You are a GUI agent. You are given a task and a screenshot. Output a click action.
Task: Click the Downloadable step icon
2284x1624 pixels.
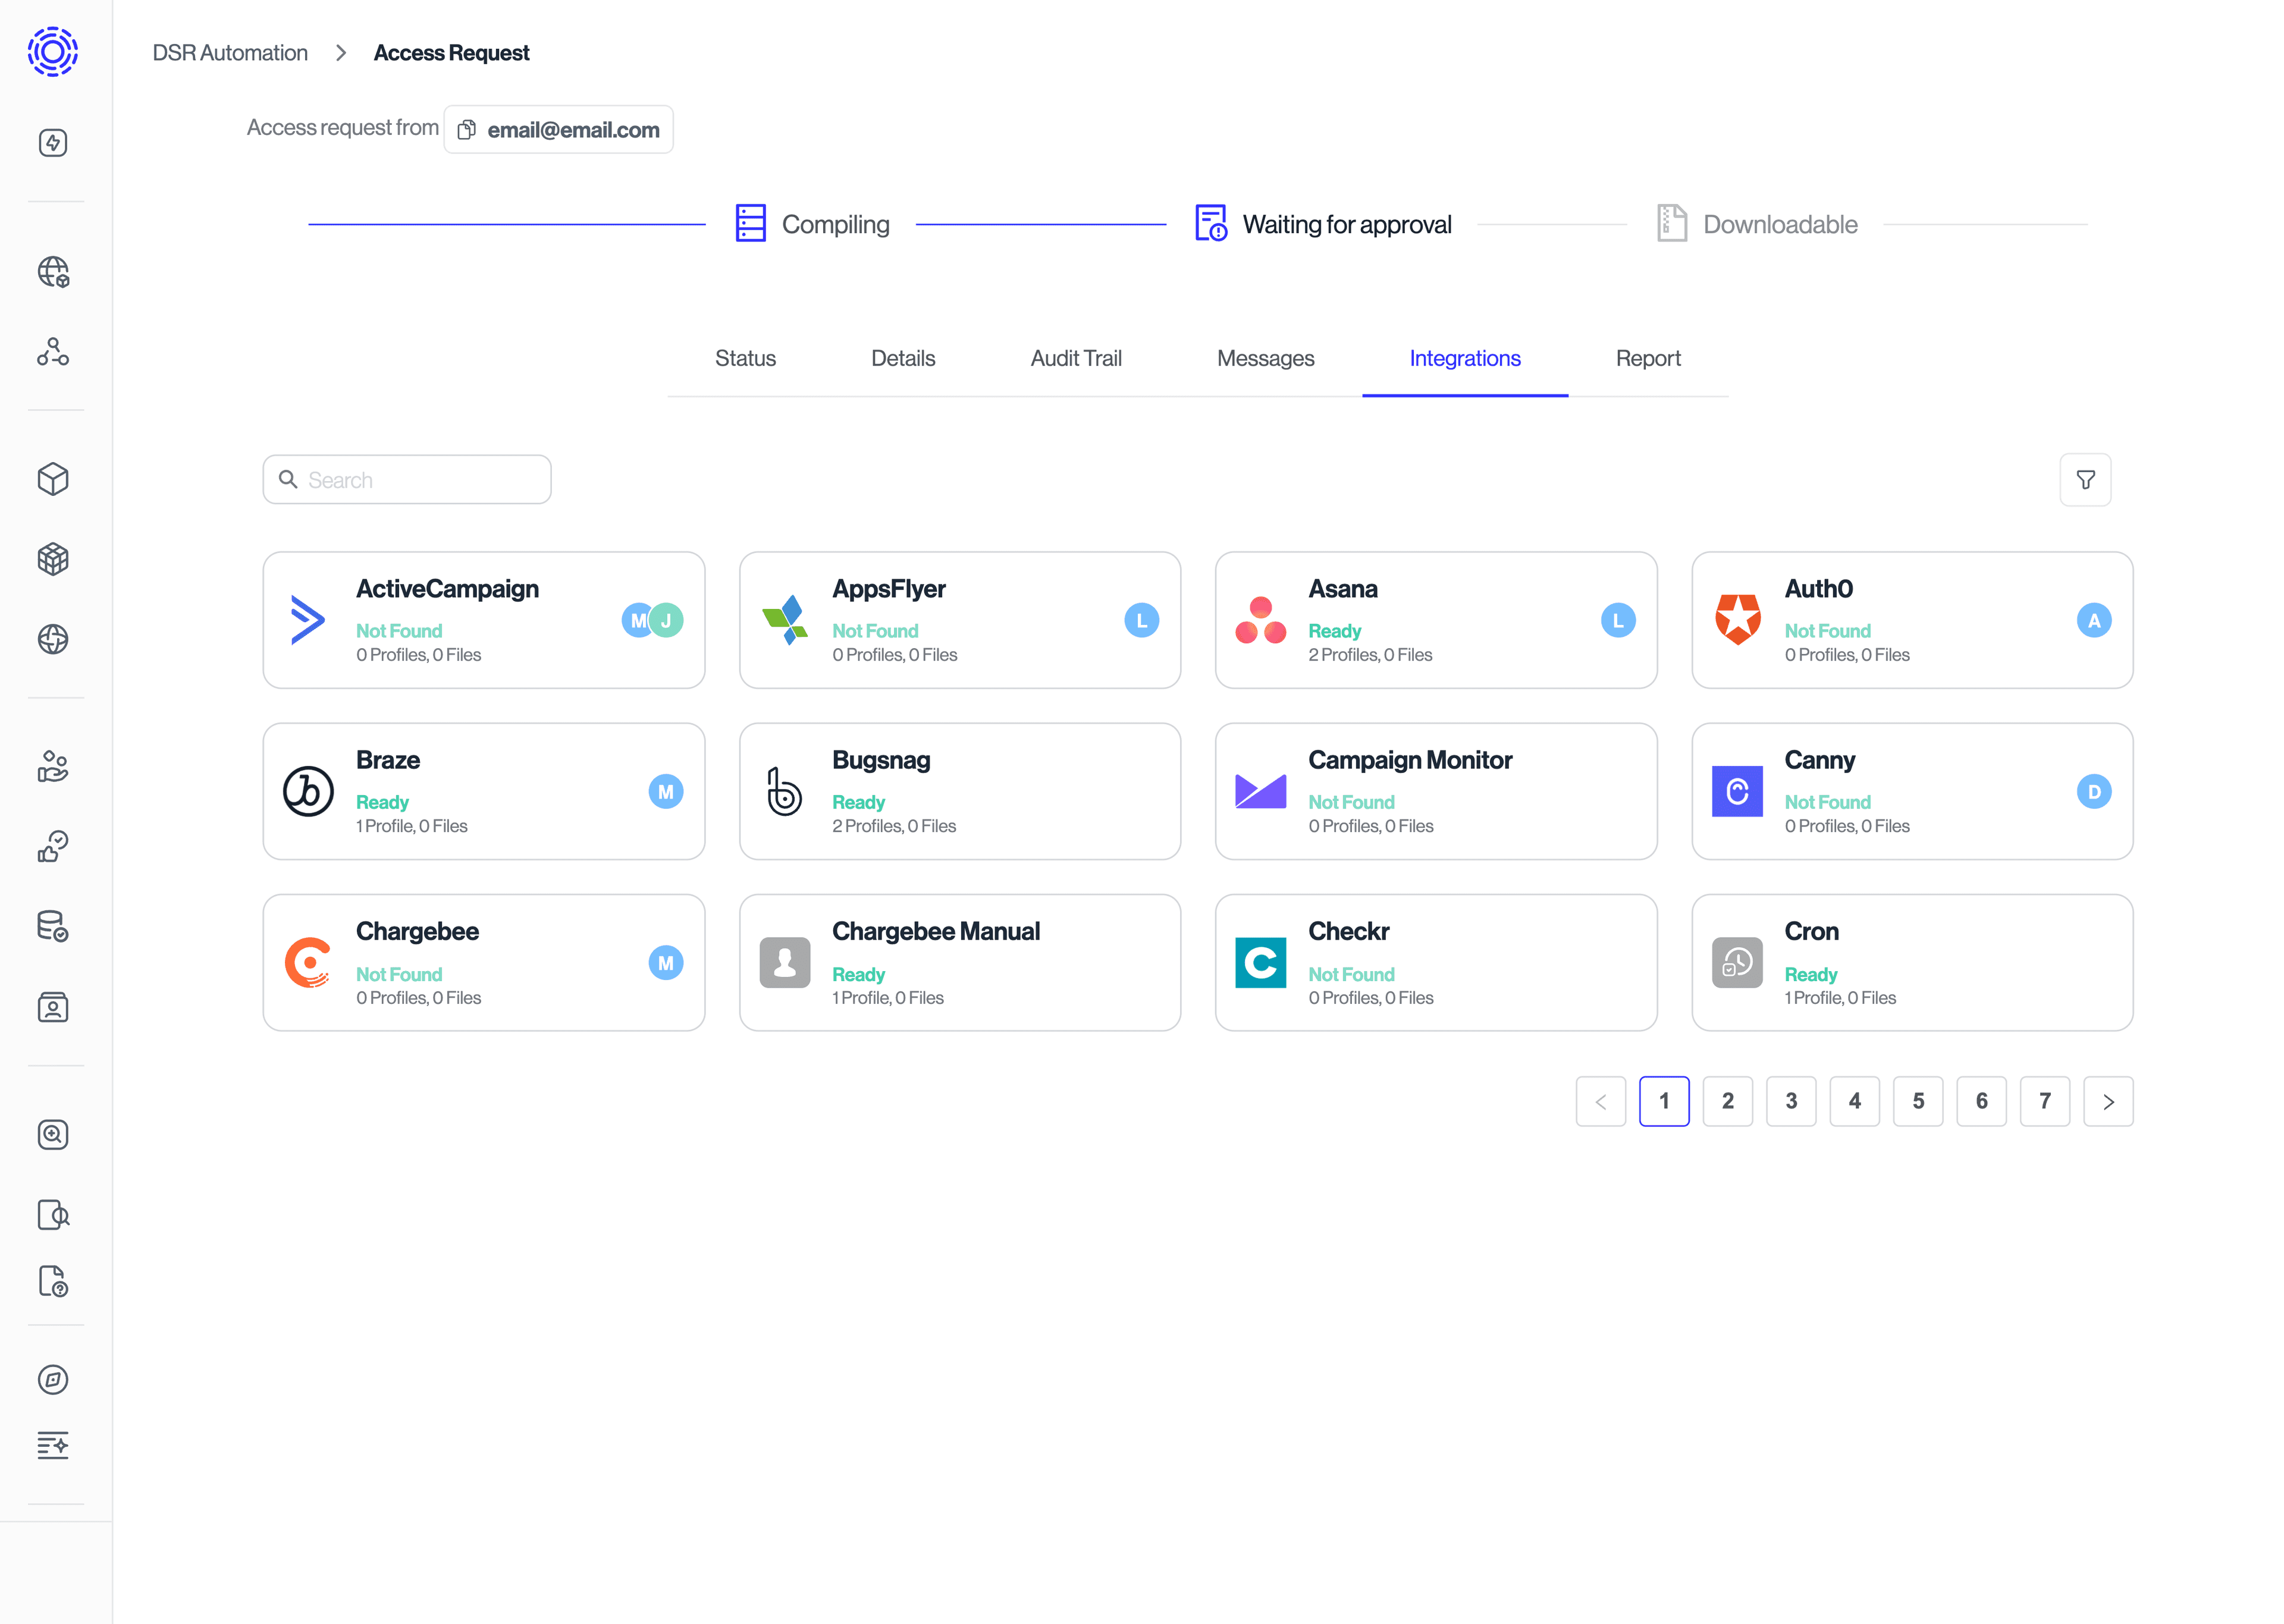coord(1672,223)
